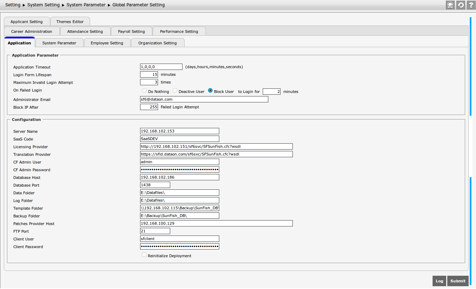
Task: Click the blue vertical scrollbar on the right
Action: 470,66
